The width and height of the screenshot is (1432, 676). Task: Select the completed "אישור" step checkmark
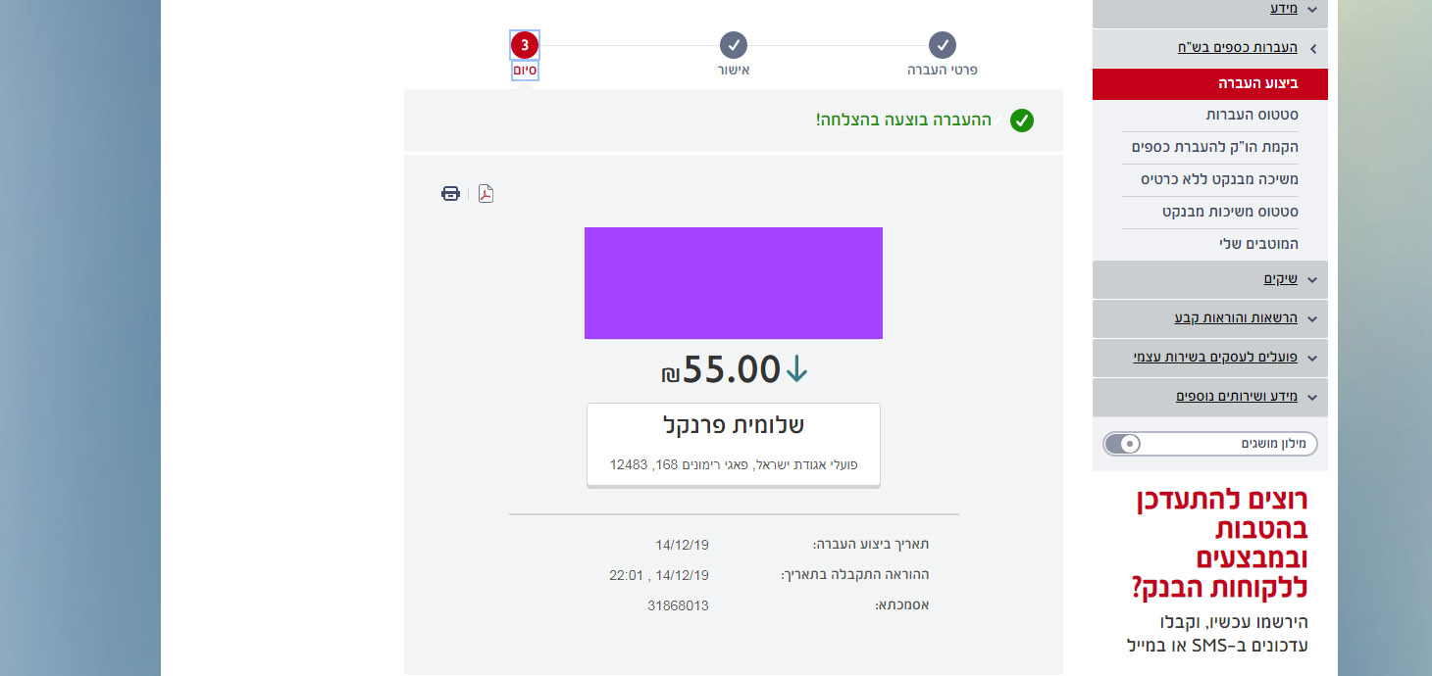coord(734,44)
